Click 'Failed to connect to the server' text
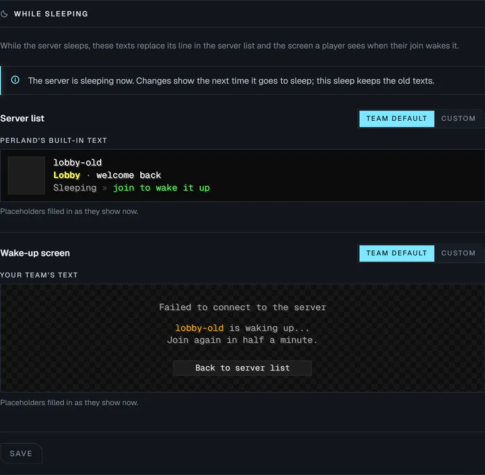Image resolution: width=485 pixels, height=475 pixels. pos(243,307)
